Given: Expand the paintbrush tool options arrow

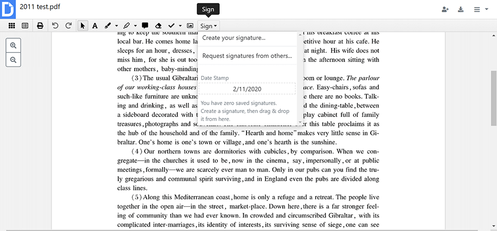Looking at the screenshot, I should tap(116, 26).
